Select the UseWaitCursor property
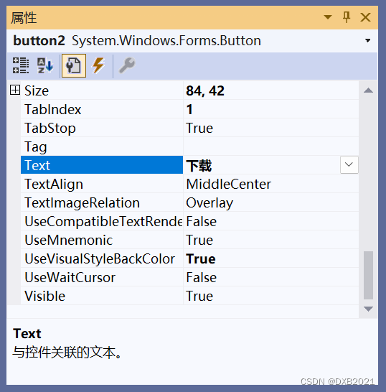This screenshot has height=392, width=386. 102,278
